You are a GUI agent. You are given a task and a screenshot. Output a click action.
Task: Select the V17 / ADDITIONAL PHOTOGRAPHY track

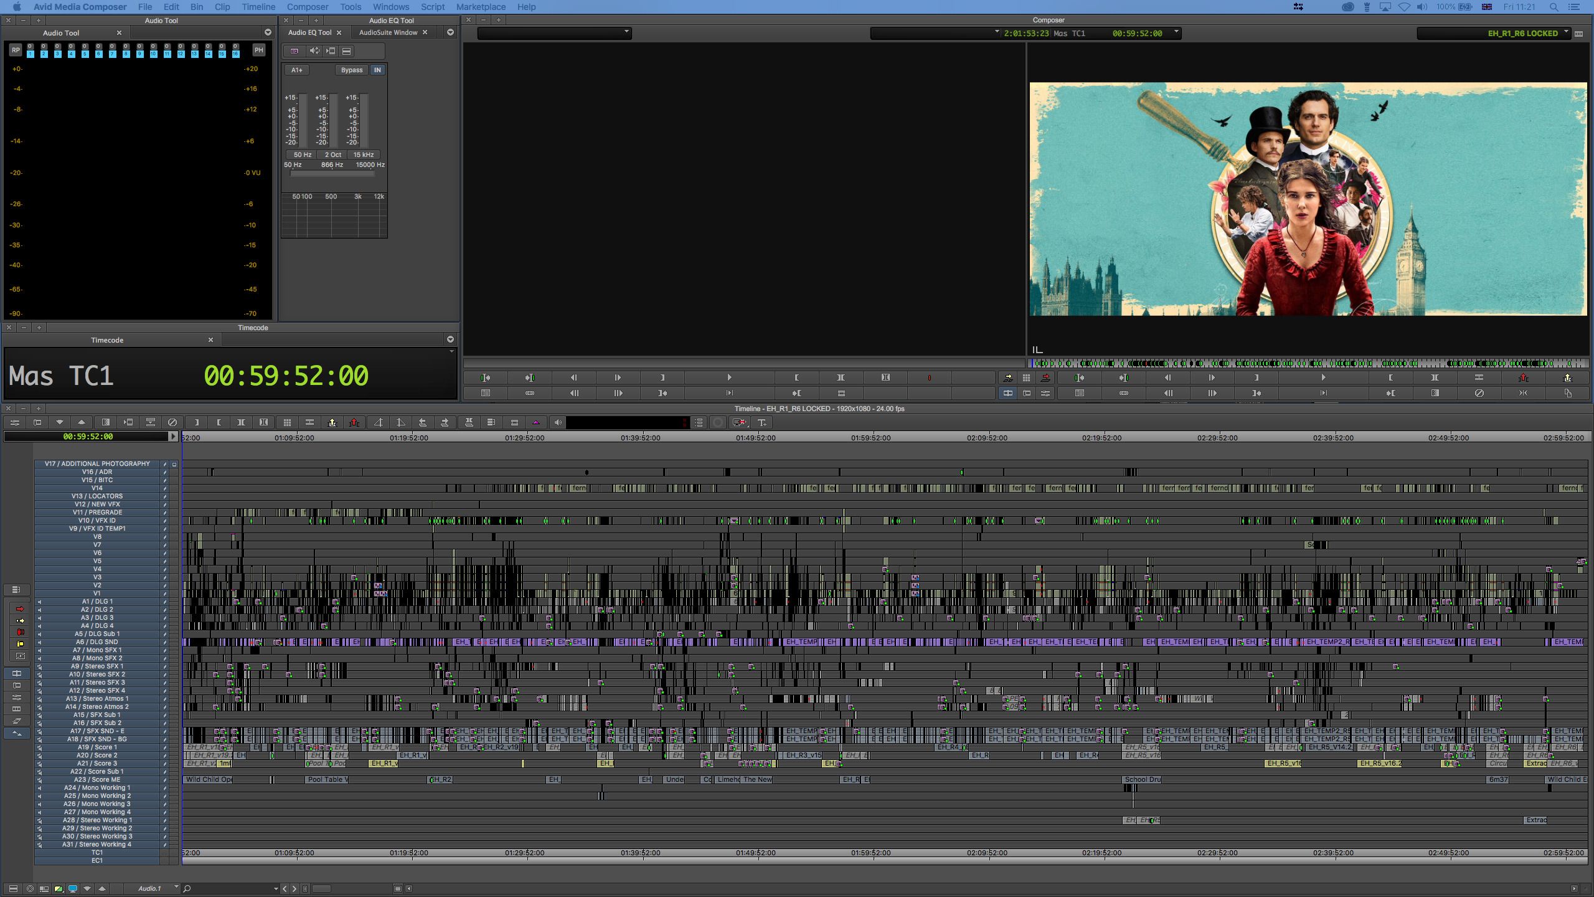tap(97, 463)
